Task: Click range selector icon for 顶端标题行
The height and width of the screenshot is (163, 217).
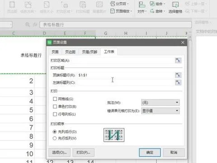Action: pos(178,75)
